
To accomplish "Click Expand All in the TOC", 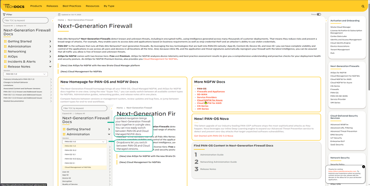I will pyautogui.click(x=8, y=26).
